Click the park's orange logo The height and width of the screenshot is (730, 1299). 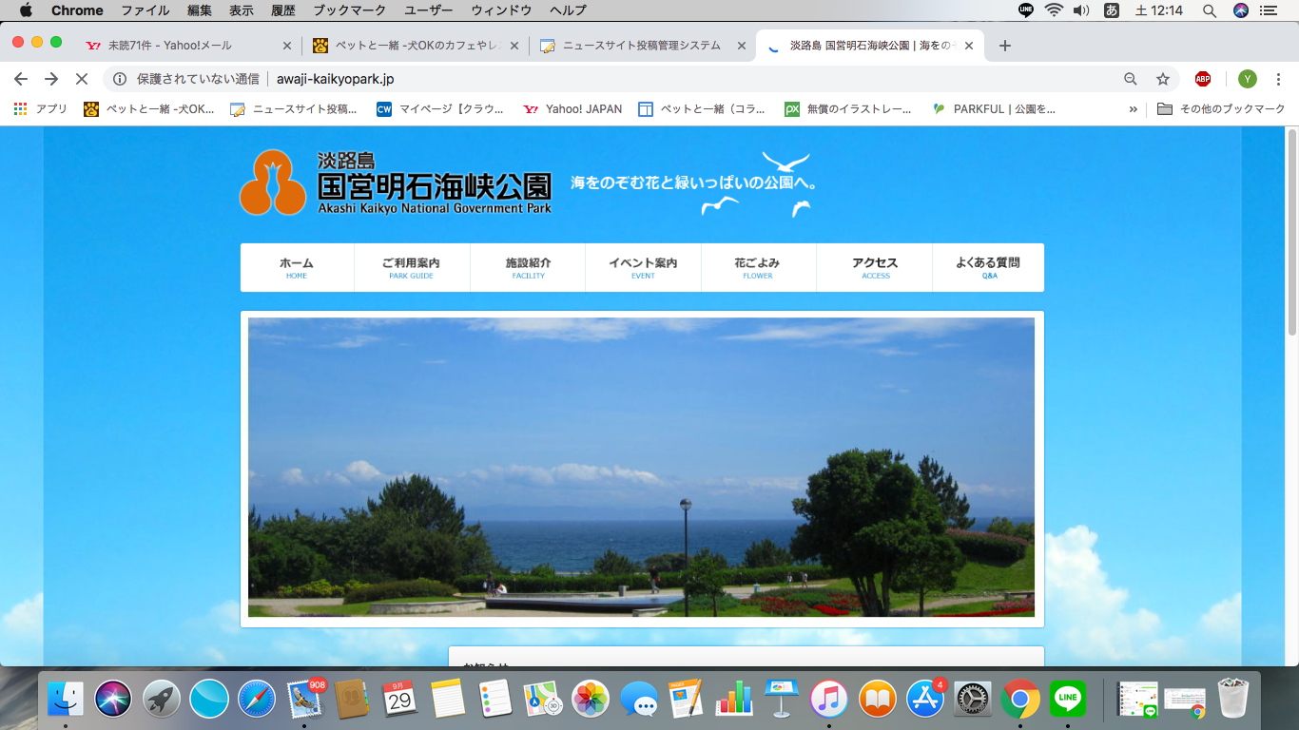point(272,182)
